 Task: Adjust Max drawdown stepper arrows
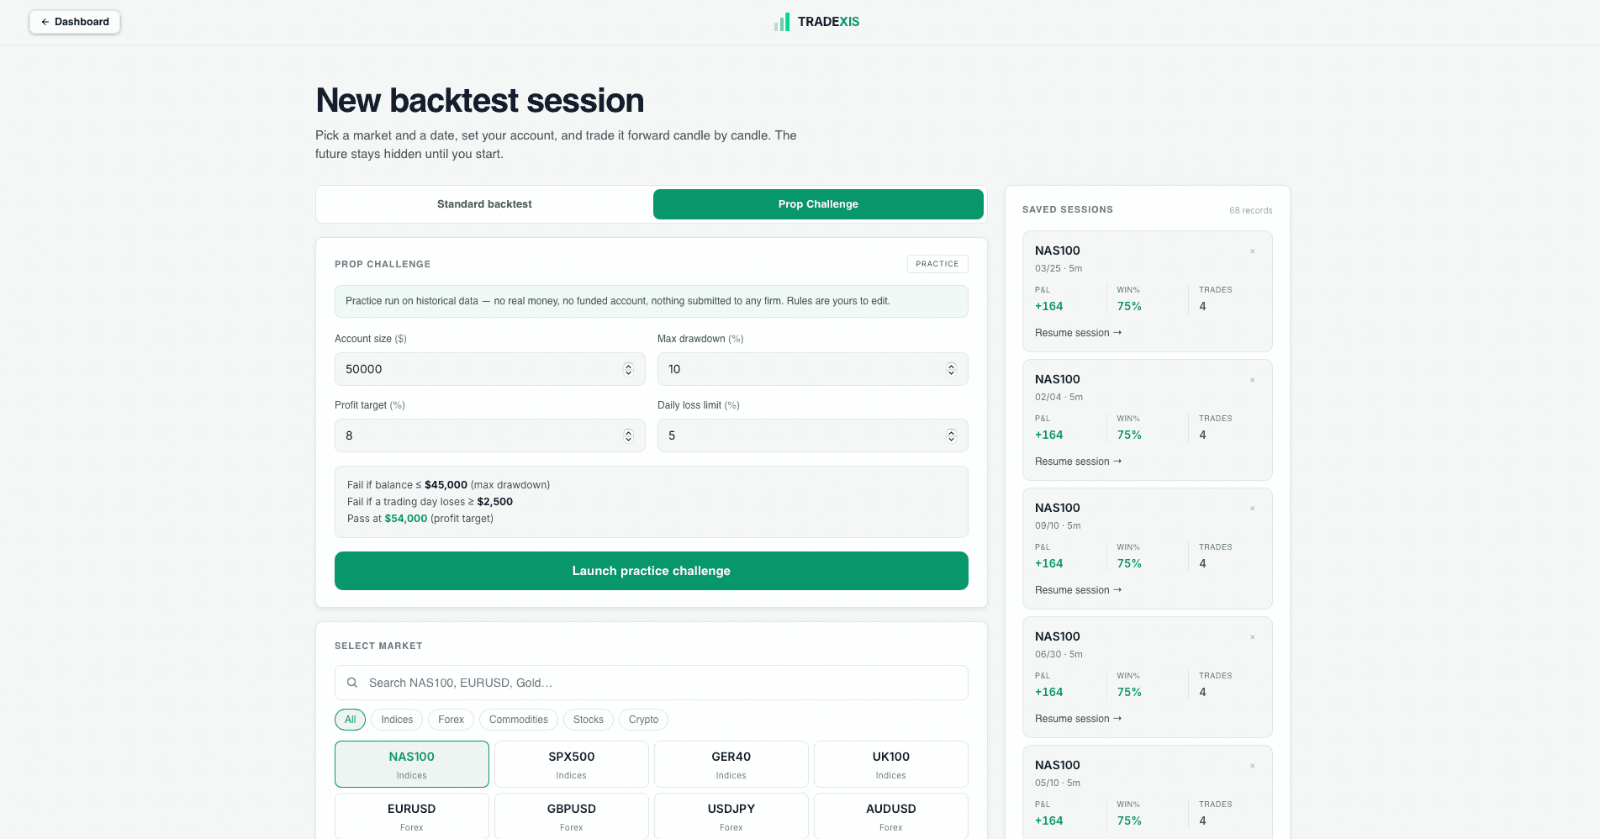(951, 369)
